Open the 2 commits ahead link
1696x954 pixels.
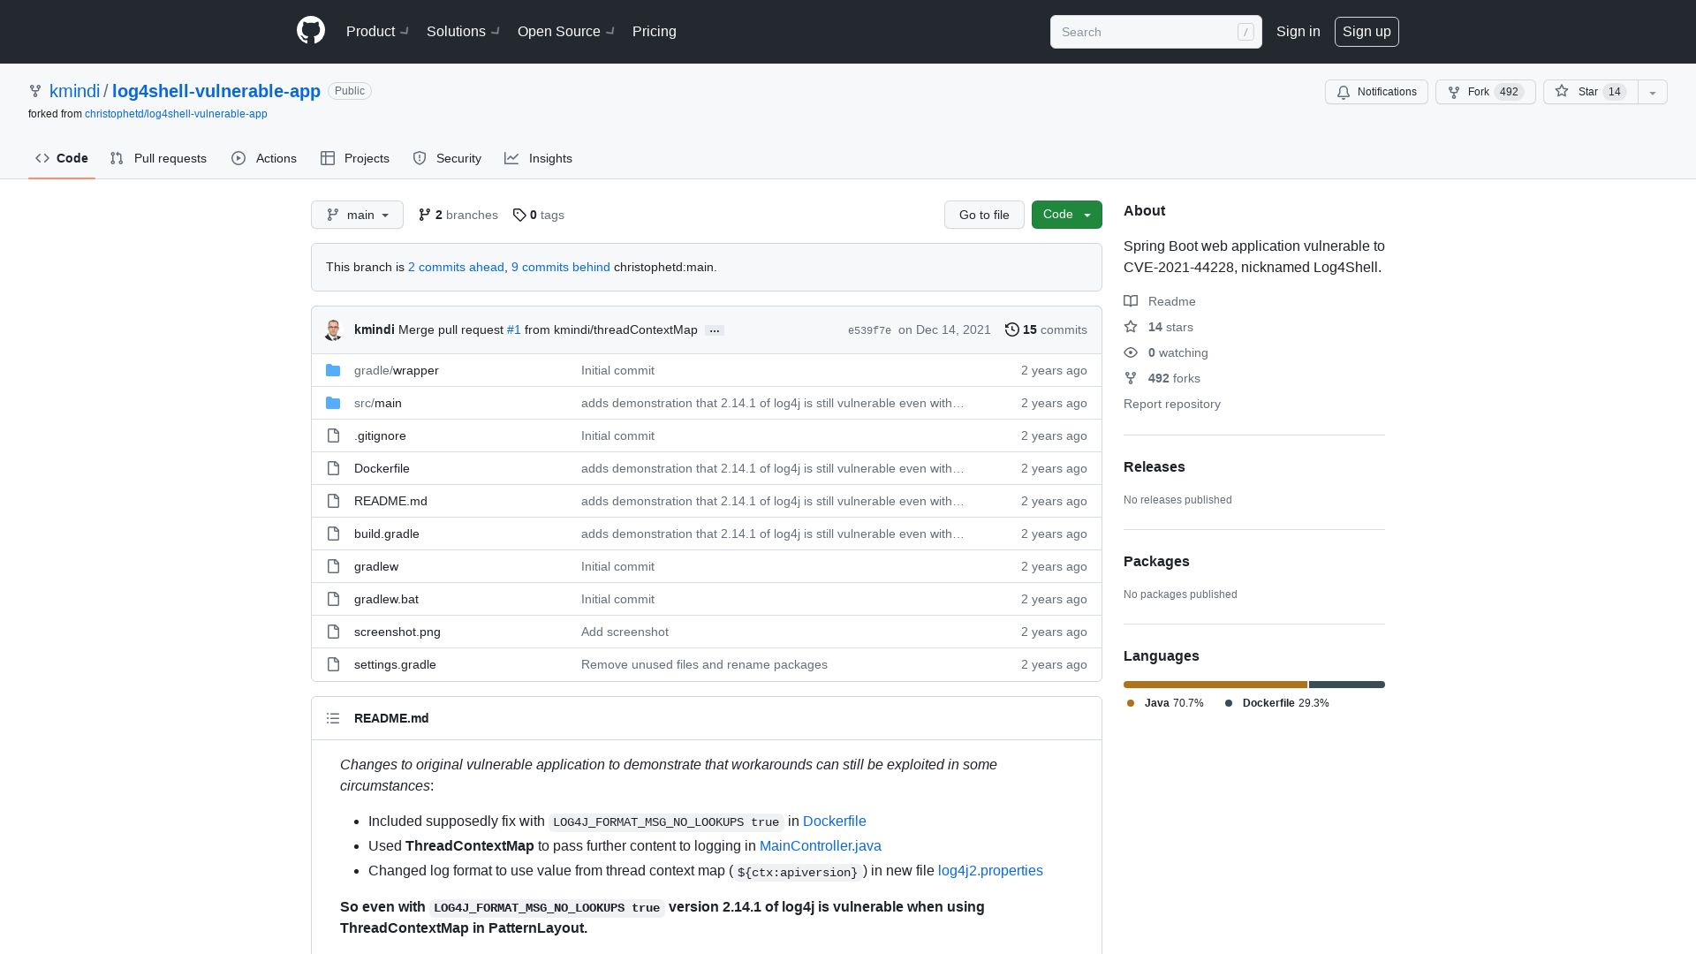pos(456,267)
